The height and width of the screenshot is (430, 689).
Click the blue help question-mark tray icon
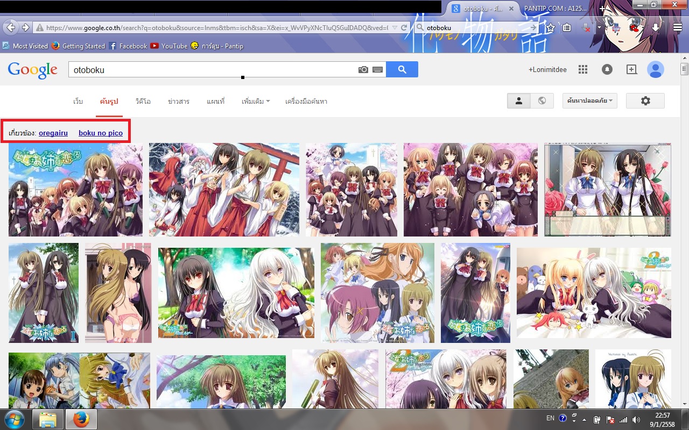[x=563, y=418]
